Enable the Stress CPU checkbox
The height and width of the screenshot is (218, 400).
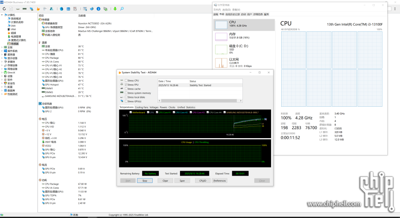coord(126,81)
